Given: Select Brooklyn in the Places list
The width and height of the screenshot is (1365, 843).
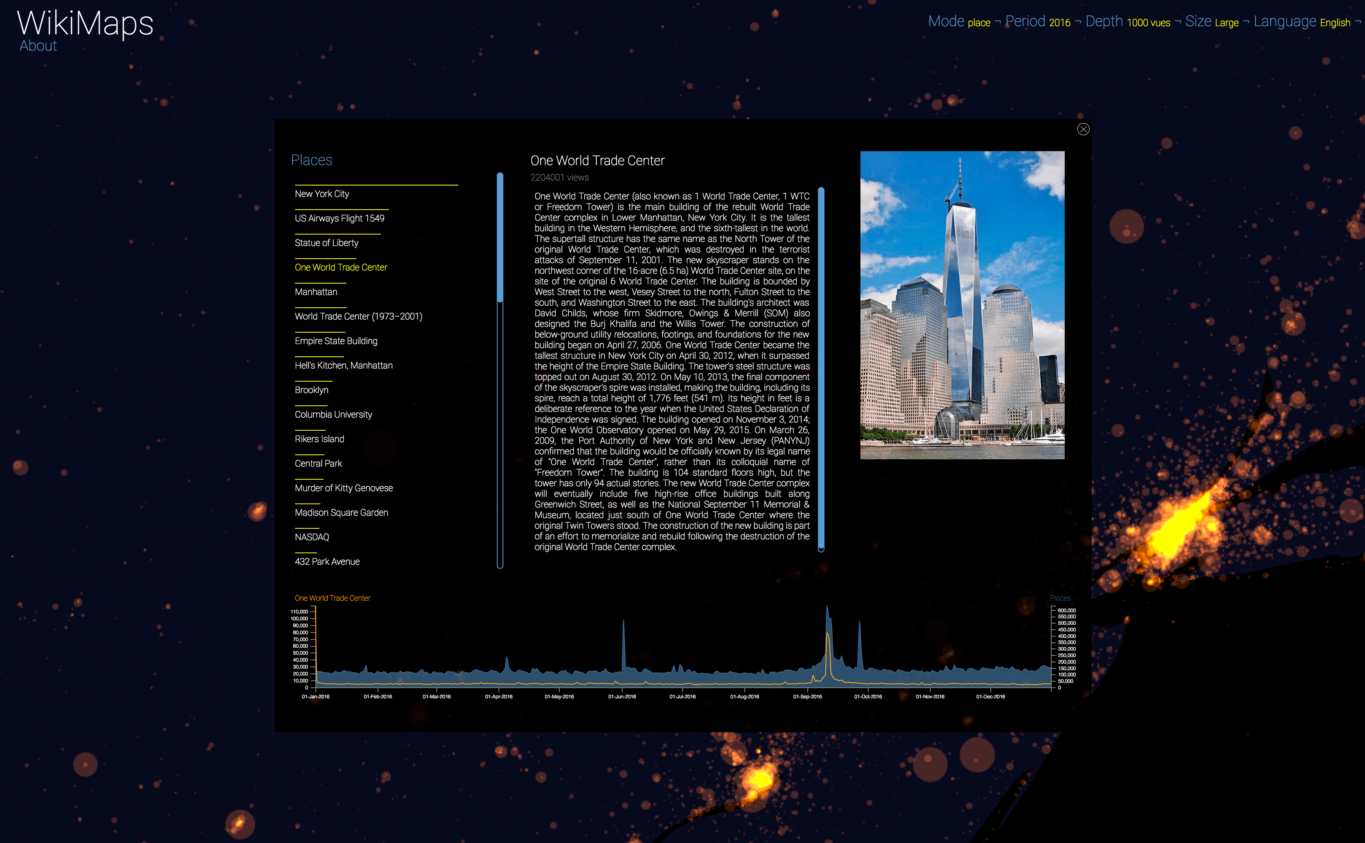Looking at the screenshot, I should 311,390.
